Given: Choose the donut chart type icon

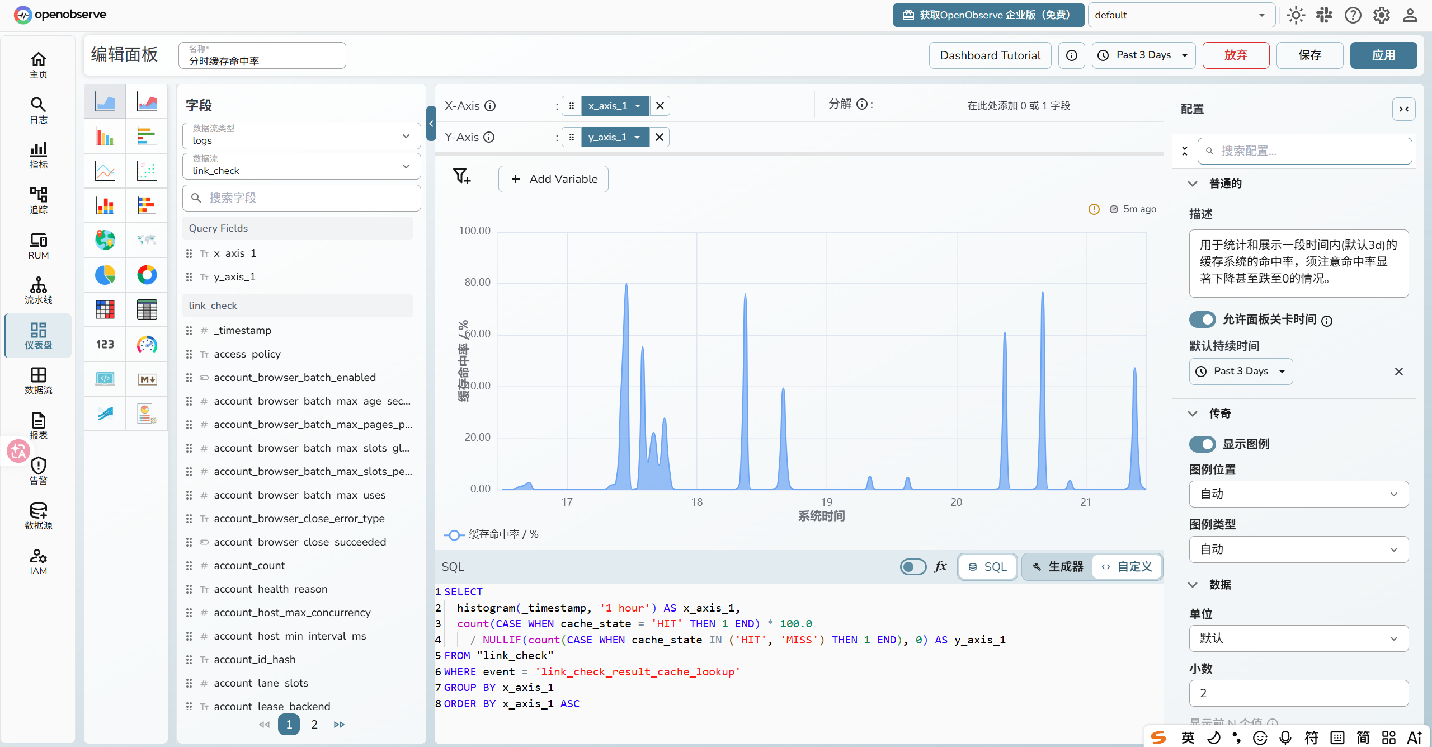Looking at the screenshot, I should coord(147,275).
